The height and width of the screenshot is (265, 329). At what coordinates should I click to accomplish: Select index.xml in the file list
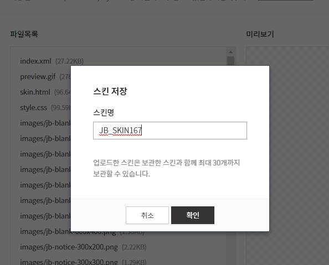(x=35, y=61)
